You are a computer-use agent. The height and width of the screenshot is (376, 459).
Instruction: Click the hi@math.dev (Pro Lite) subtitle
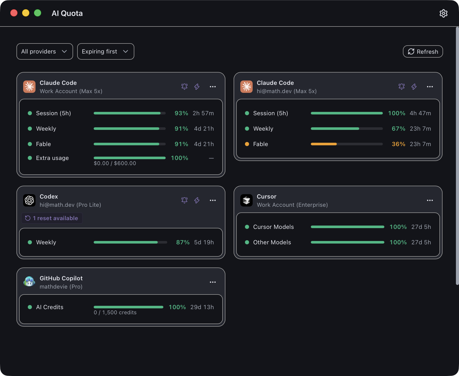pyautogui.click(x=70, y=205)
